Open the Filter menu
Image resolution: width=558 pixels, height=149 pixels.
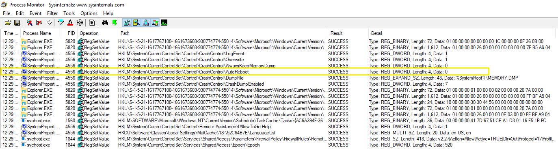coord(52,13)
